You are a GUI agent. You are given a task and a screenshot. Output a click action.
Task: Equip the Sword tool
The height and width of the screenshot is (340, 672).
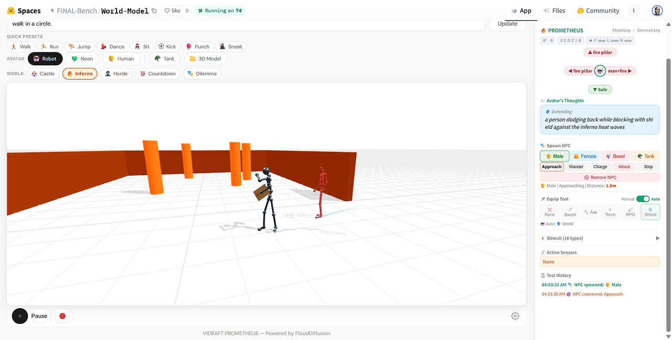pyautogui.click(x=570, y=212)
